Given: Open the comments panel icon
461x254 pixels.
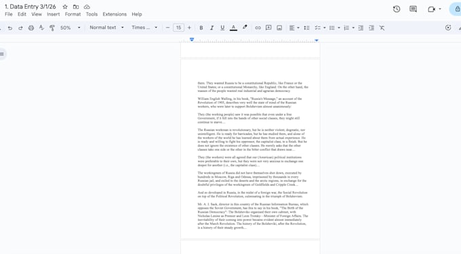Looking at the screenshot, I should point(413,9).
